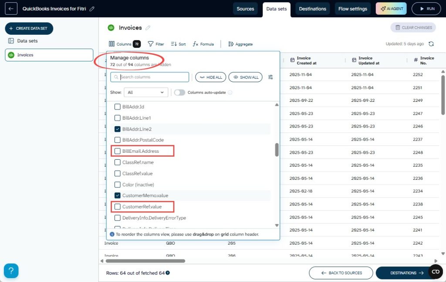Check the BillEmail.Address column
The height and width of the screenshot is (282, 446).
click(117, 151)
